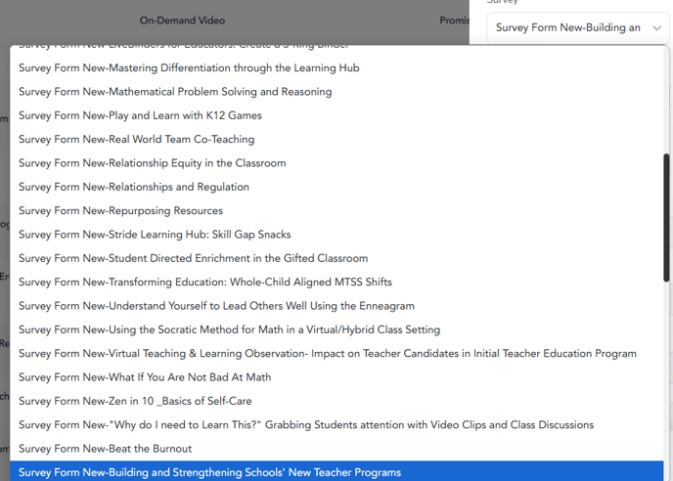The height and width of the screenshot is (481, 673).
Task: Pick the Repurposing Resources survey form
Action: point(336,210)
